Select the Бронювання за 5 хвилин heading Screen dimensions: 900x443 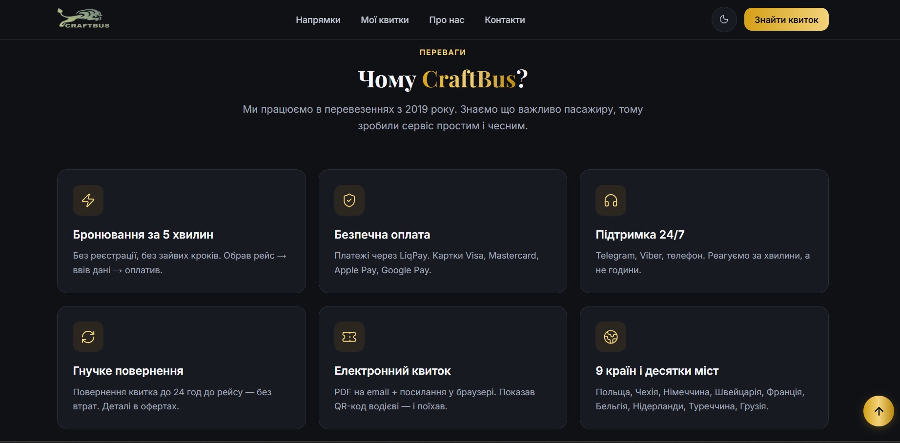click(143, 235)
